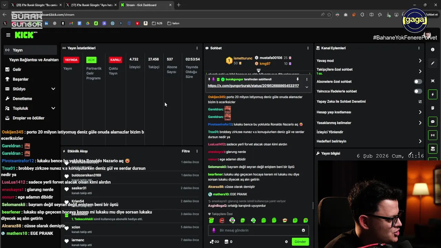
Task: Open browser tab list dropdown arrow
Action: (x=4, y=5)
